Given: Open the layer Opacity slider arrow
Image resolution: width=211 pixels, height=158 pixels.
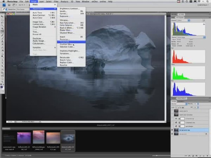Looking at the screenshot, I should [x=198, y=104].
